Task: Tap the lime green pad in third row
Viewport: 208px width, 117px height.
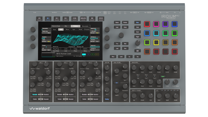Action: tap(147, 43)
